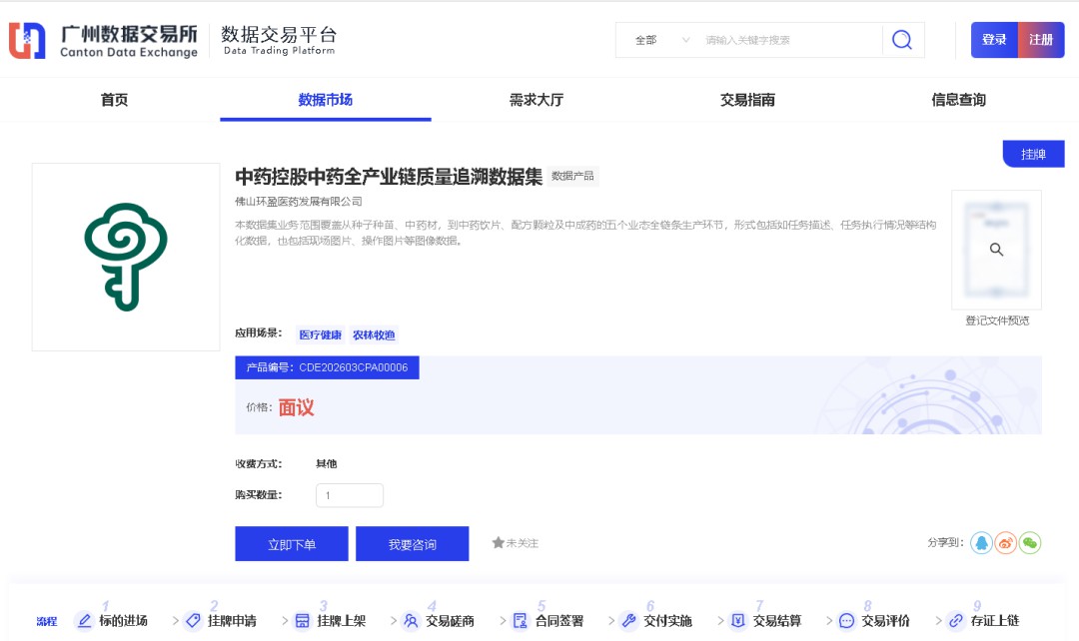
Task: Click the 我要咨询 button
Action: [x=412, y=544]
